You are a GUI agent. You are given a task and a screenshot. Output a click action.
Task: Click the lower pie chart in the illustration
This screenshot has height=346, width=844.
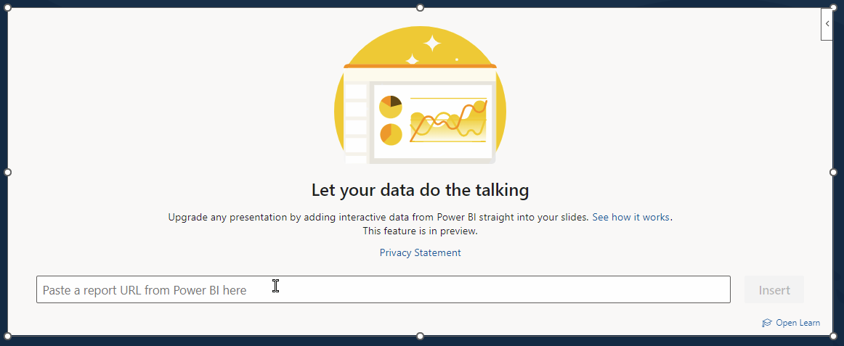pyautogui.click(x=391, y=134)
